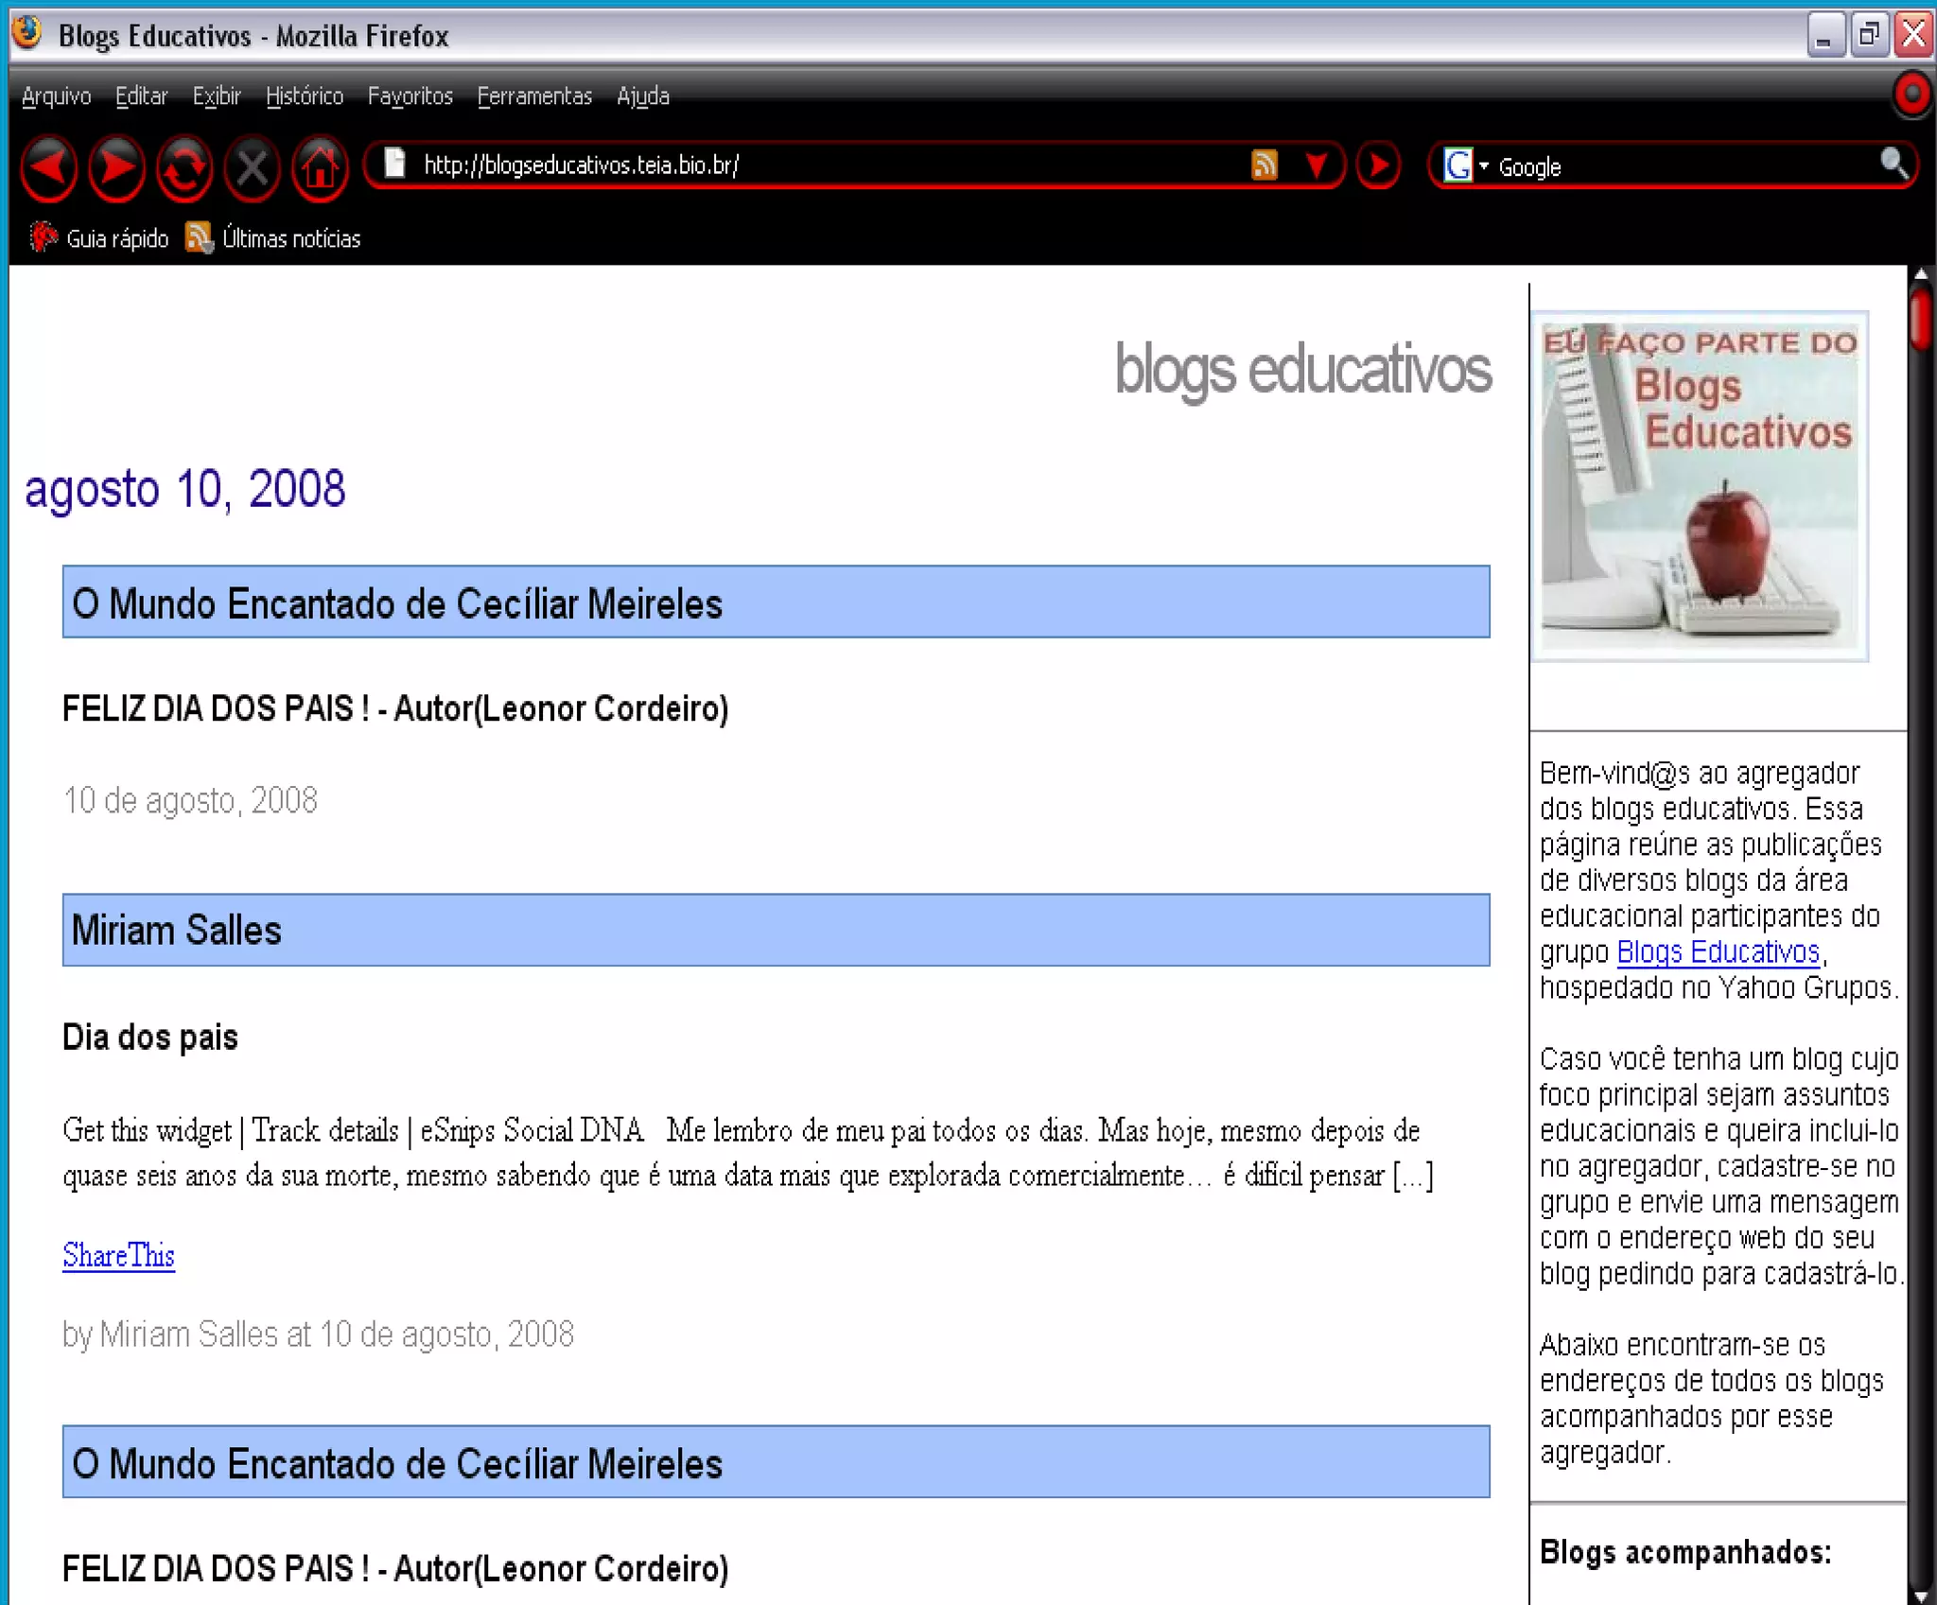
Task: Reload the page with the refresh icon
Action: click(x=184, y=168)
